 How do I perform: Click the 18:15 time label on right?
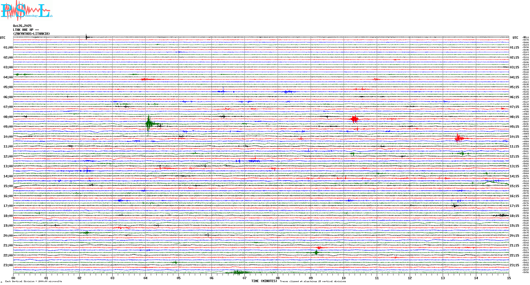tap(514, 216)
